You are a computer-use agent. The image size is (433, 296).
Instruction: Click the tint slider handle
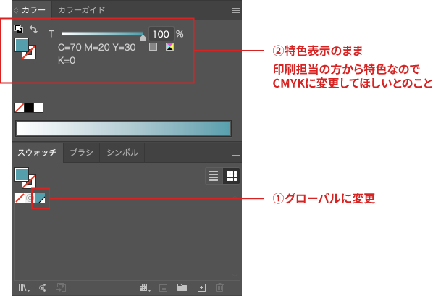143,38
